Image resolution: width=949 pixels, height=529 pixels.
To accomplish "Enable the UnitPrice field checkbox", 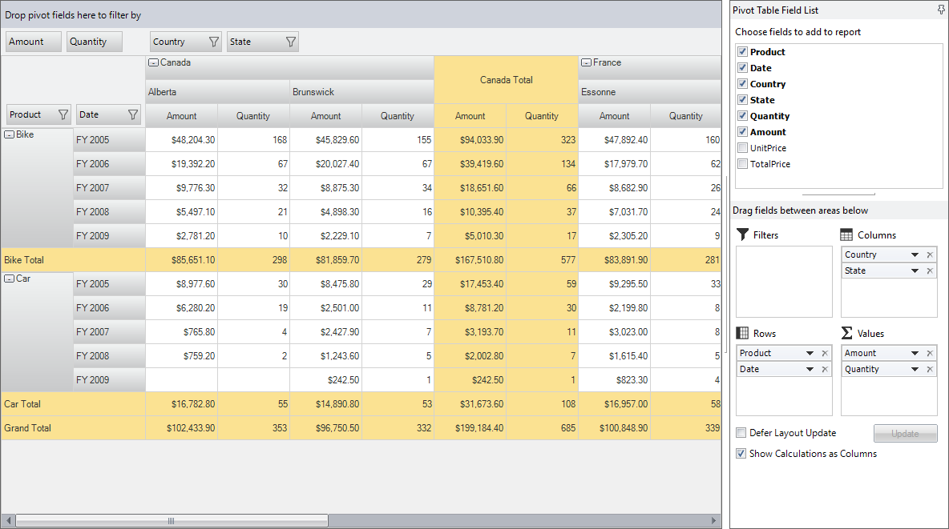I will (x=743, y=147).
